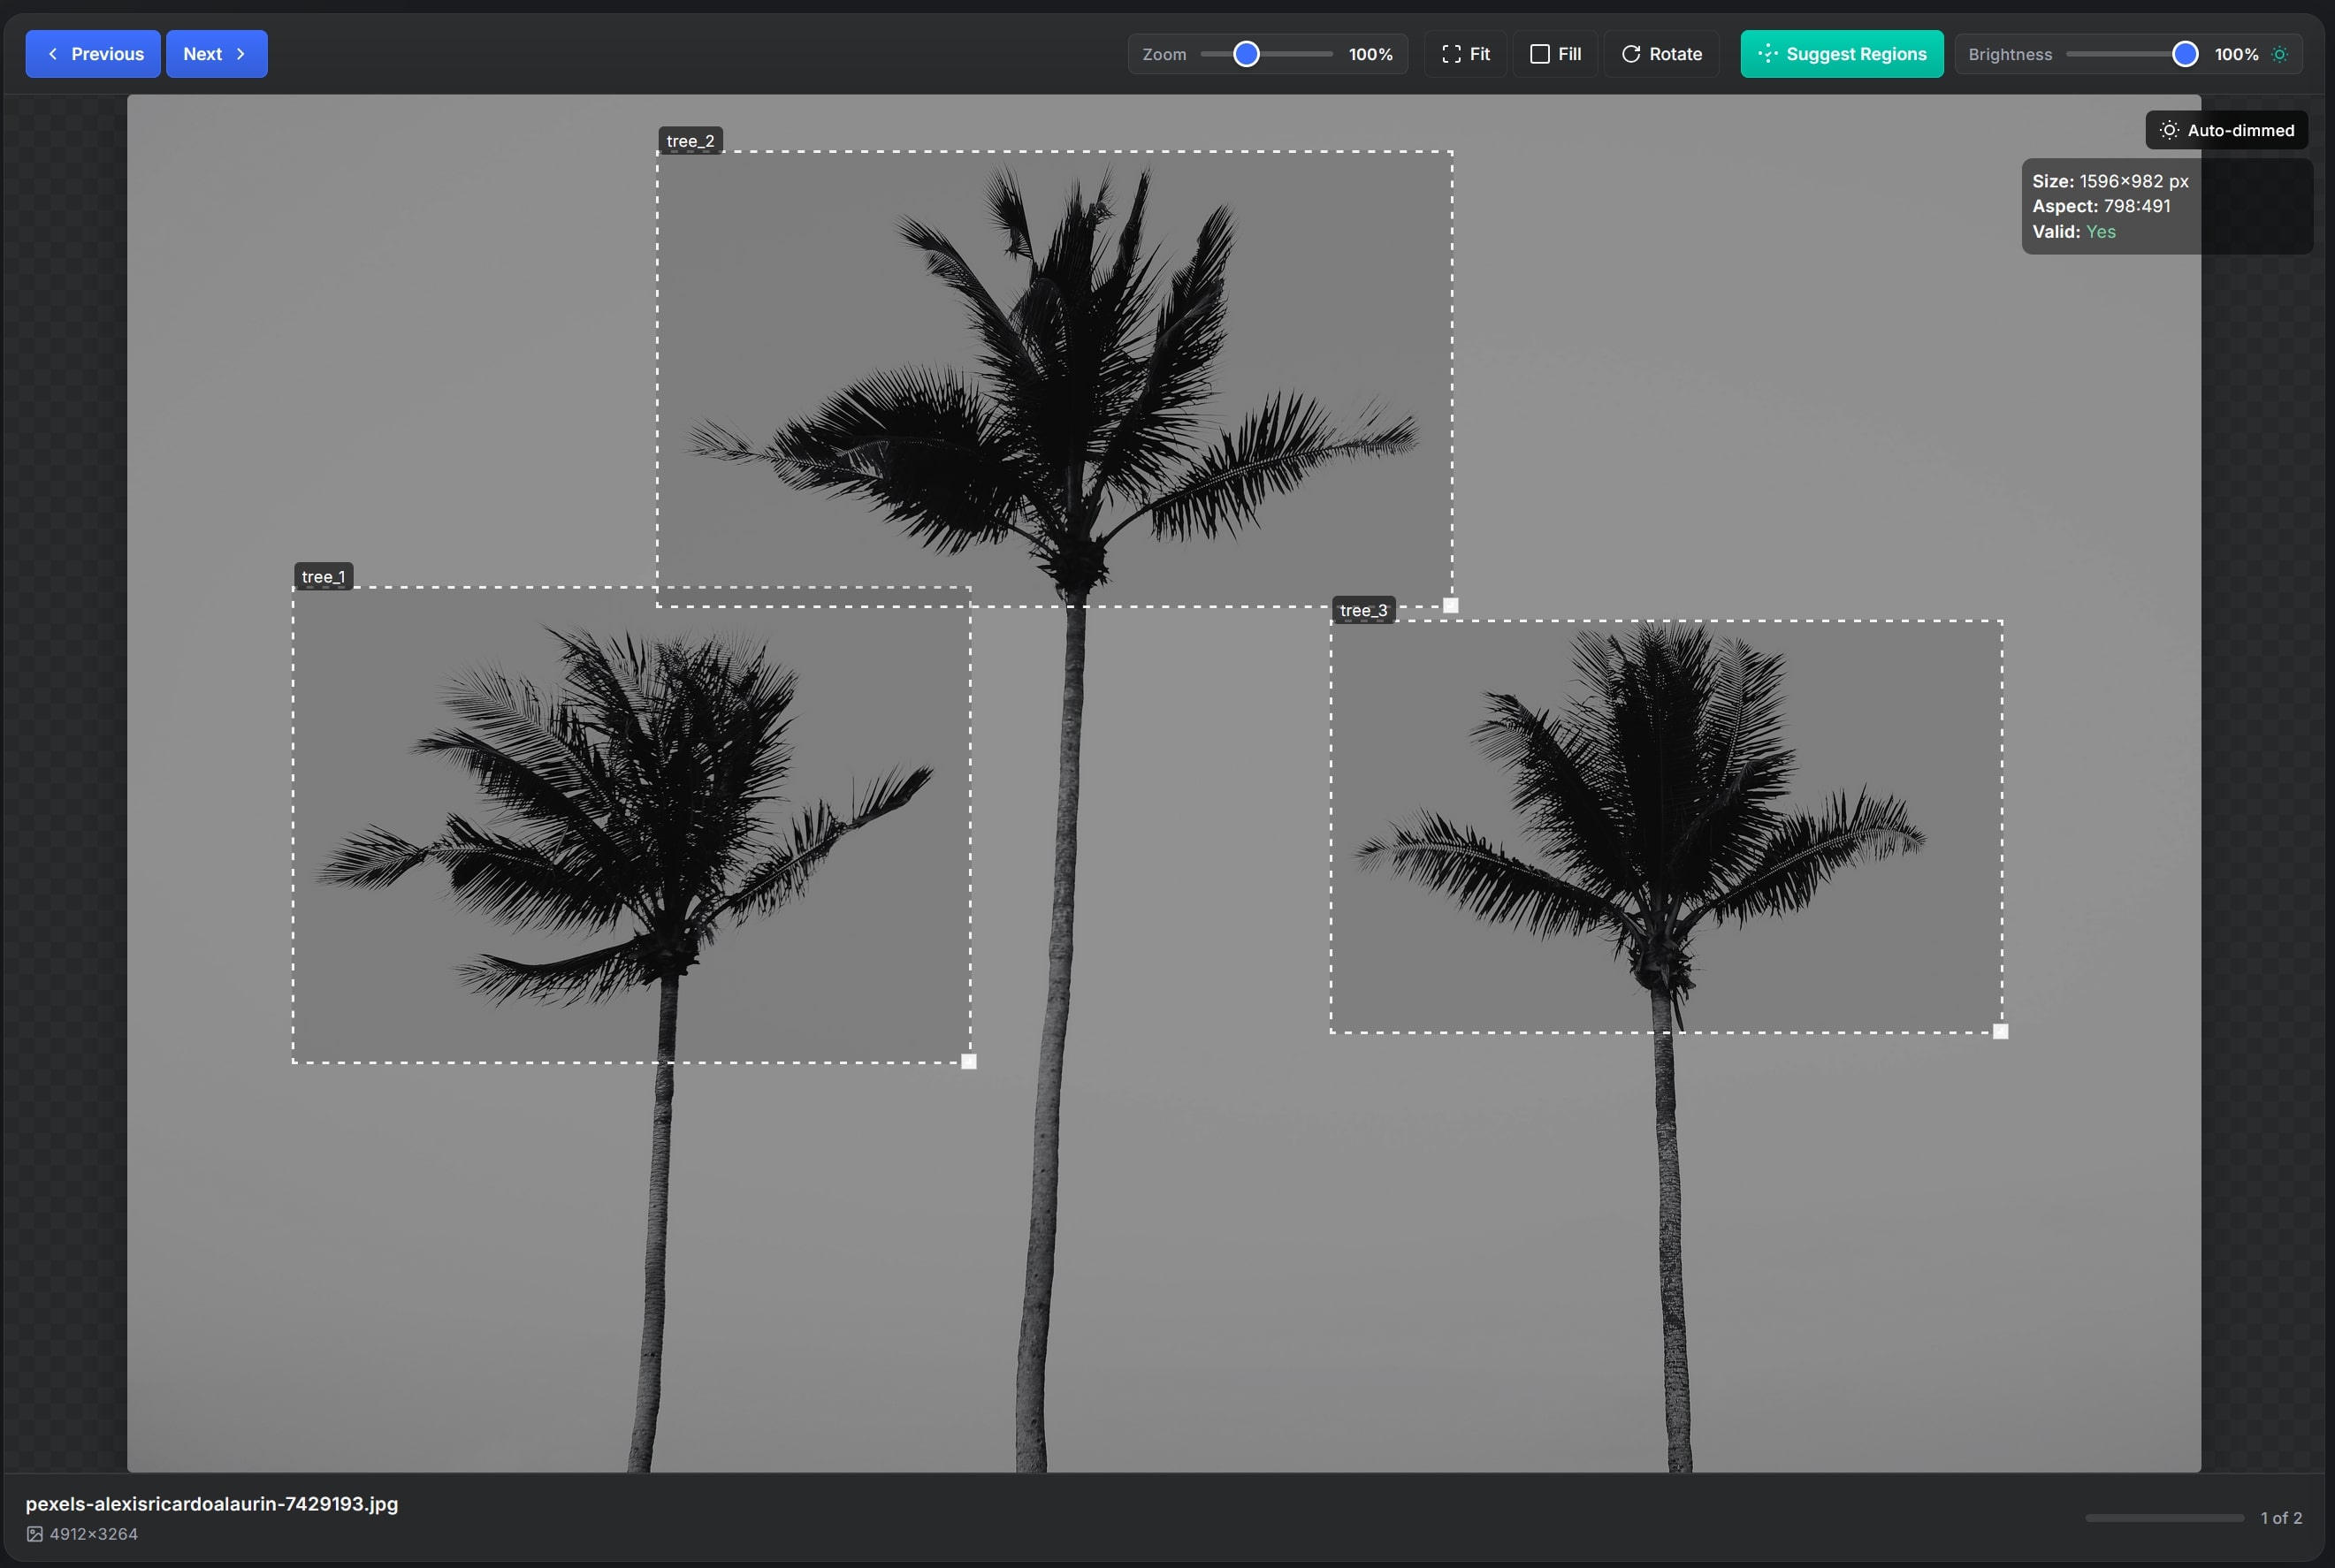Click the Rotate image icon

tap(1631, 54)
